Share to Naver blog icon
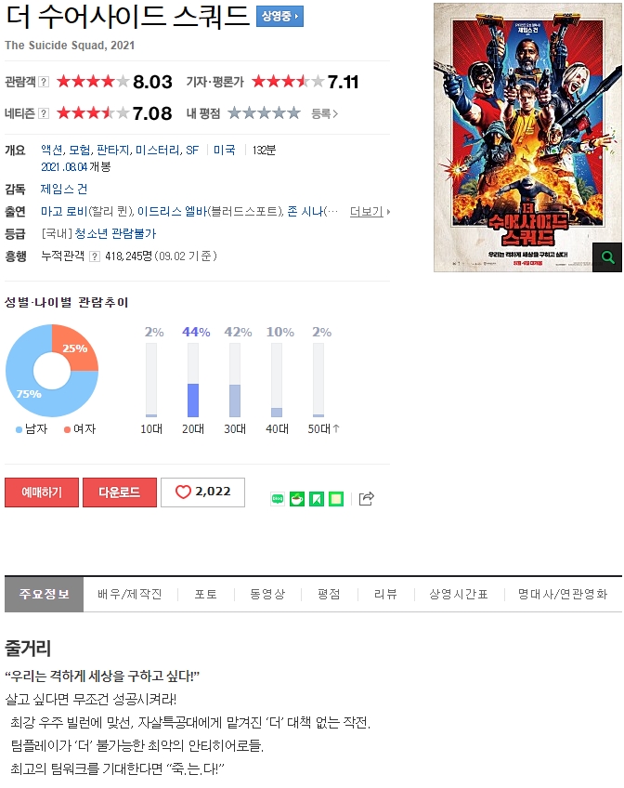The height and width of the screenshot is (788, 624). click(x=278, y=498)
